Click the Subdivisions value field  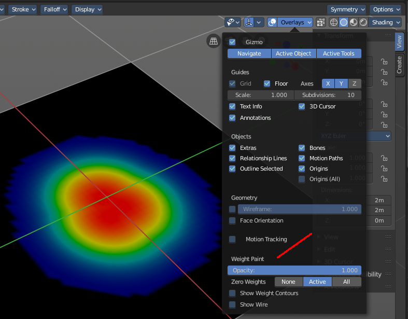pos(328,95)
